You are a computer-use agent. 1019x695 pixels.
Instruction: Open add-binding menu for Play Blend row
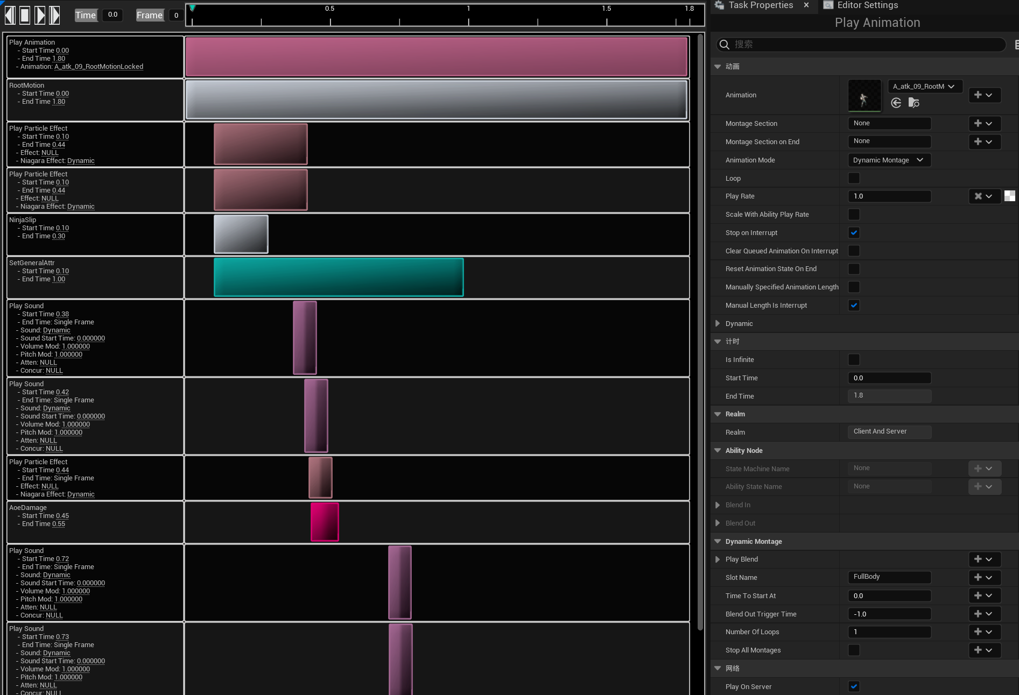[985, 559]
